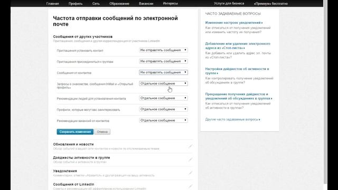Go to Услуги для бизнеса
The height and width of the screenshot is (190, 338).
[229, 4]
